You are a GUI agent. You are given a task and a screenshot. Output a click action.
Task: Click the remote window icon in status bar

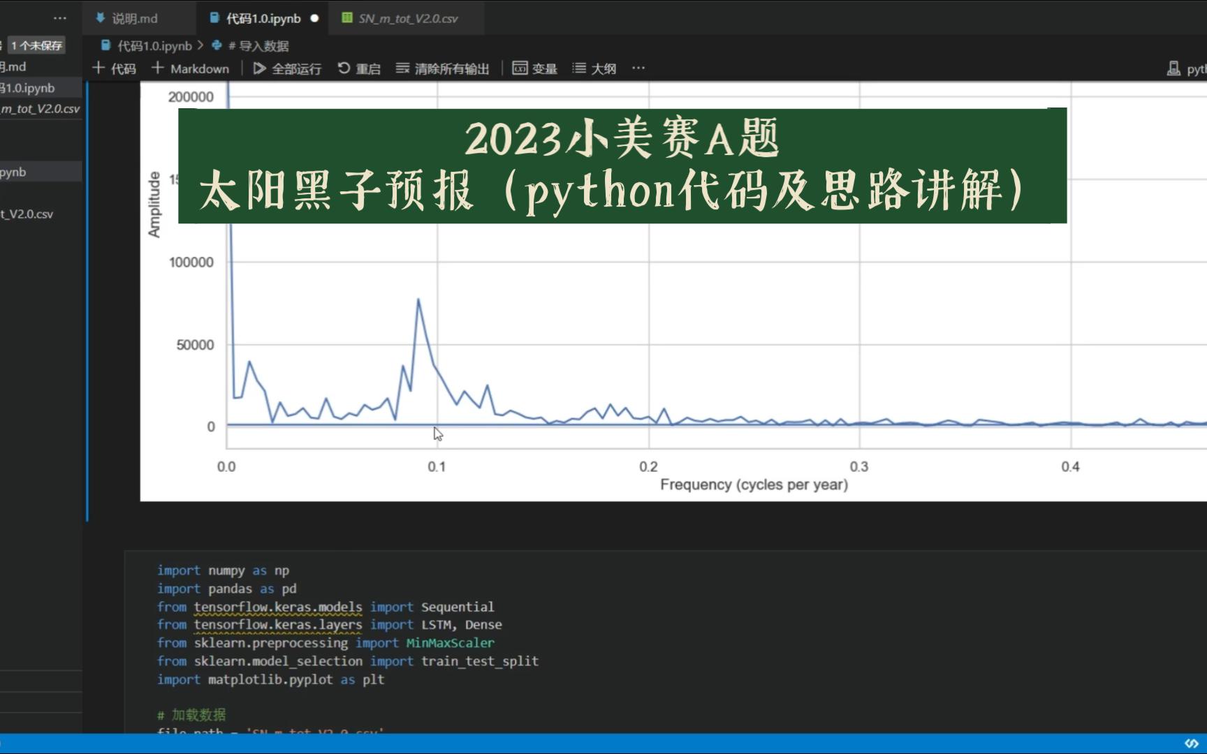[x=1192, y=744]
